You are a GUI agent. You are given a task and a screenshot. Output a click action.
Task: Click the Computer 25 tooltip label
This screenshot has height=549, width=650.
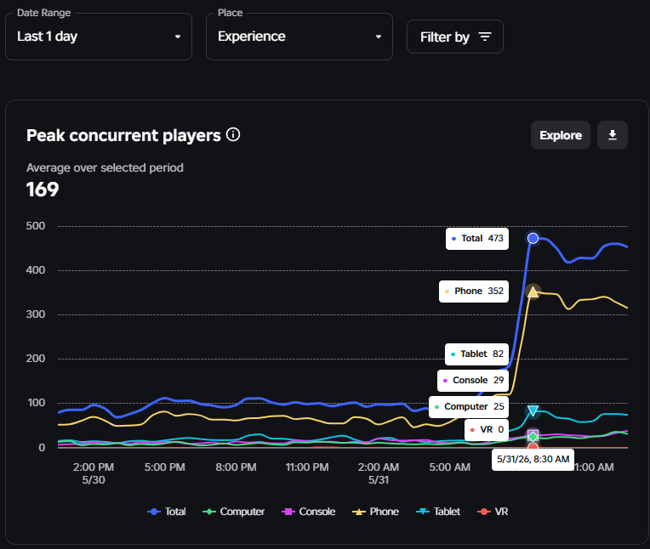[469, 406]
